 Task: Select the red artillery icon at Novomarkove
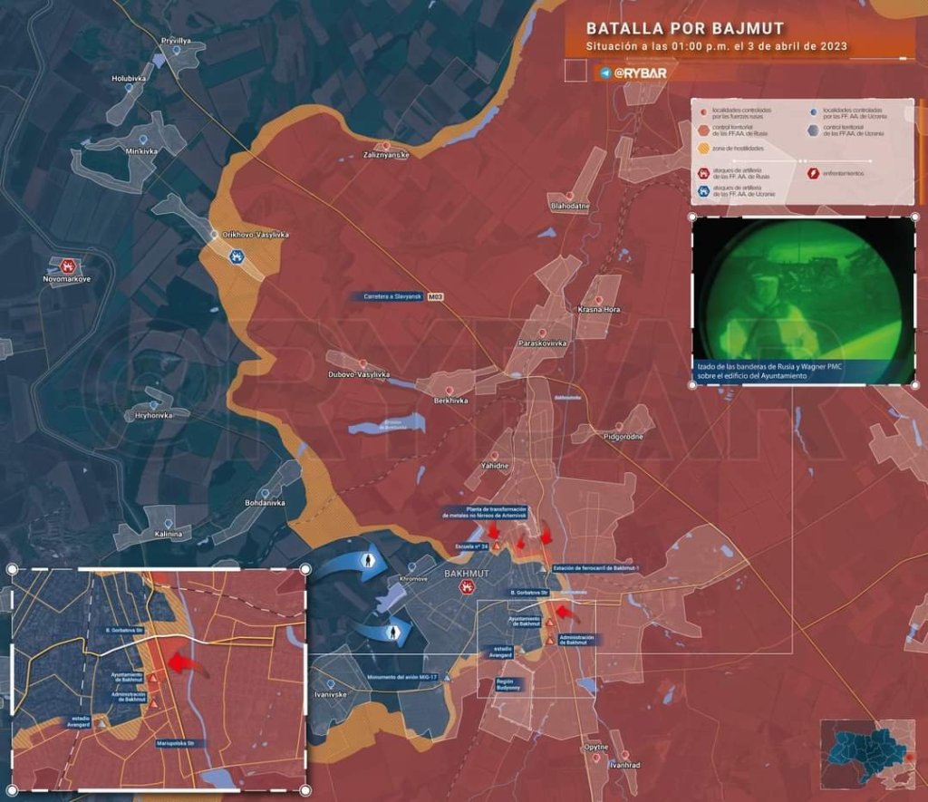(68, 266)
